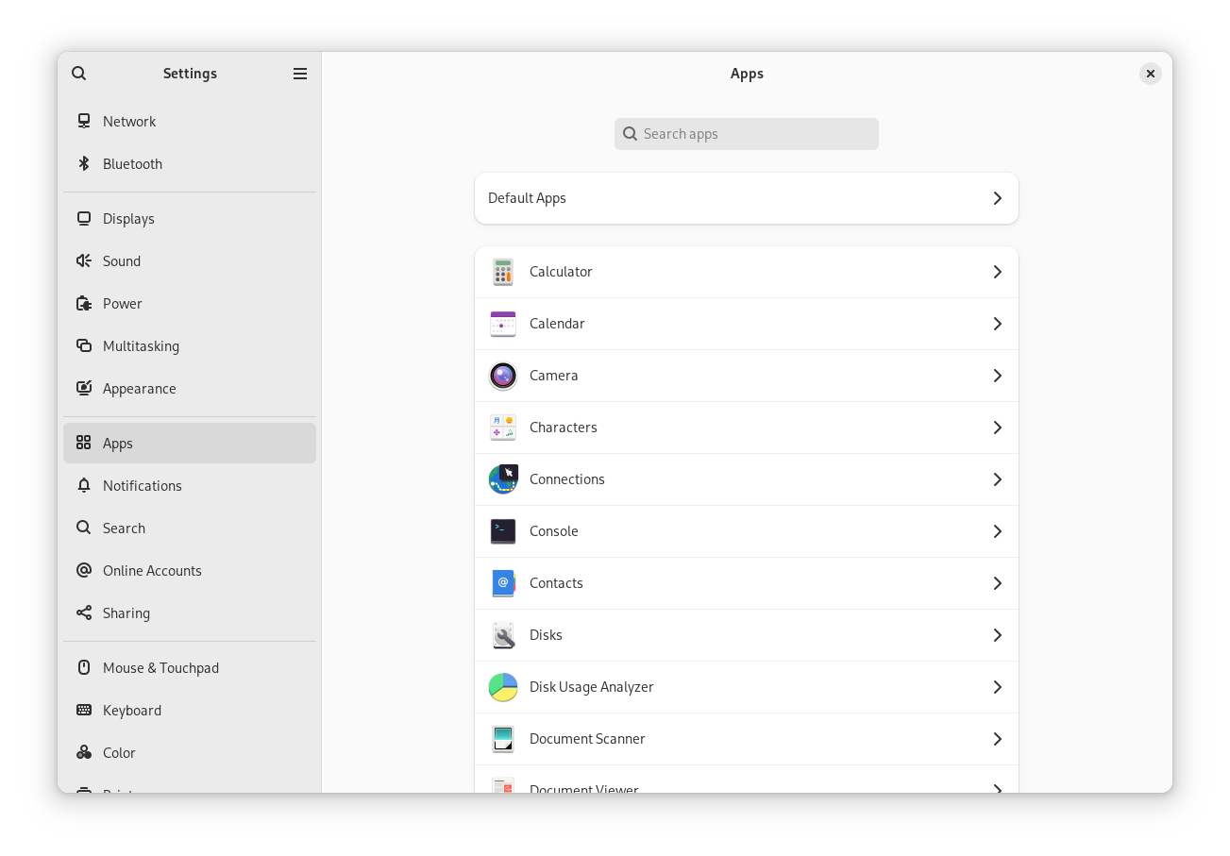Click the Calendar app icon

pyautogui.click(x=503, y=324)
